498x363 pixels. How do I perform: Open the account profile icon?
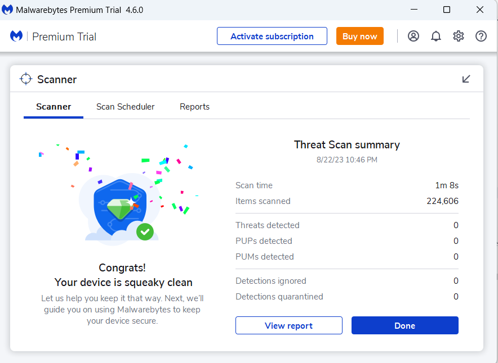[413, 37]
